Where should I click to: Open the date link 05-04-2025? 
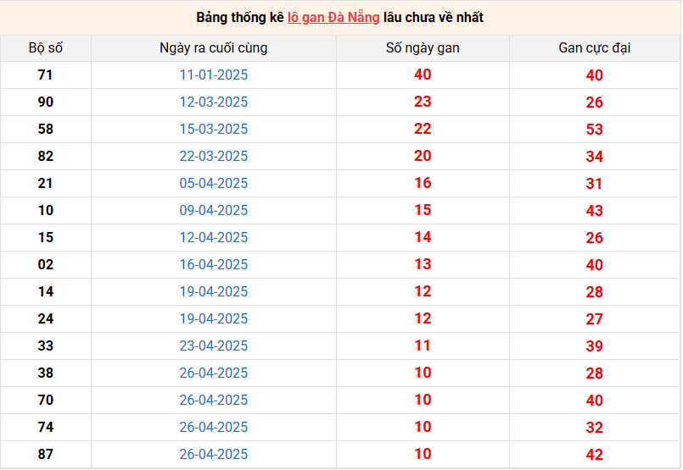pyautogui.click(x=214, y=183)
